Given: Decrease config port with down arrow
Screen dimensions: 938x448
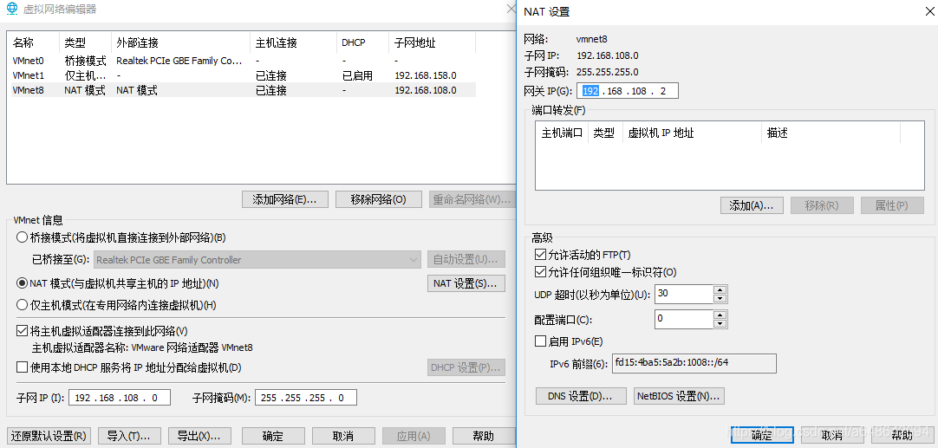Looking at the screenshot, I should pyautogui.click(x=720, y=323).
